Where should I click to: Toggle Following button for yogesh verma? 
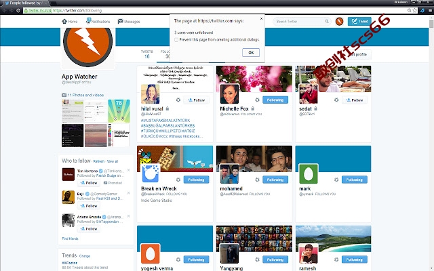pos(196,259)
